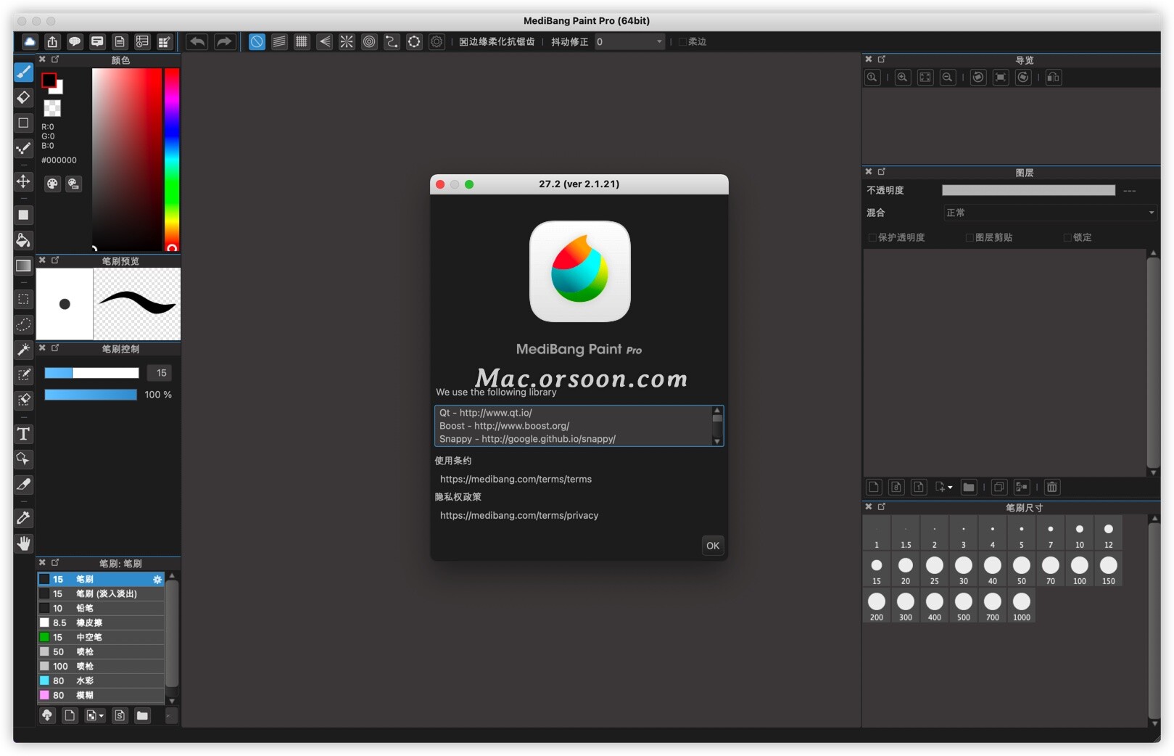Duplicate layer using the overlapping squares icon
The height and width of the screenshot is (756, 1174).
click(x=999, y=487)
